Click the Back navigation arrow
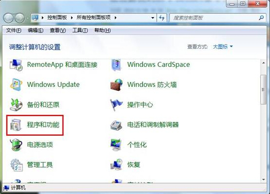 point(8,18)
